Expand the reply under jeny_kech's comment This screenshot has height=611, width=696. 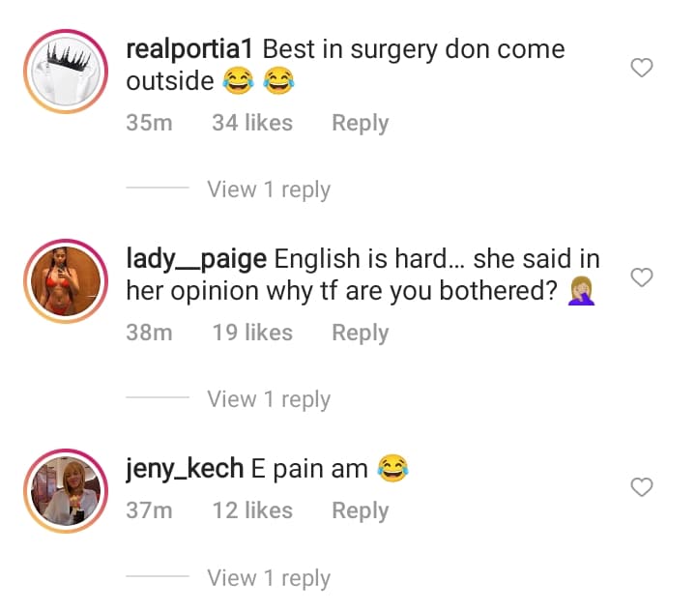click(x=268, y=578)
